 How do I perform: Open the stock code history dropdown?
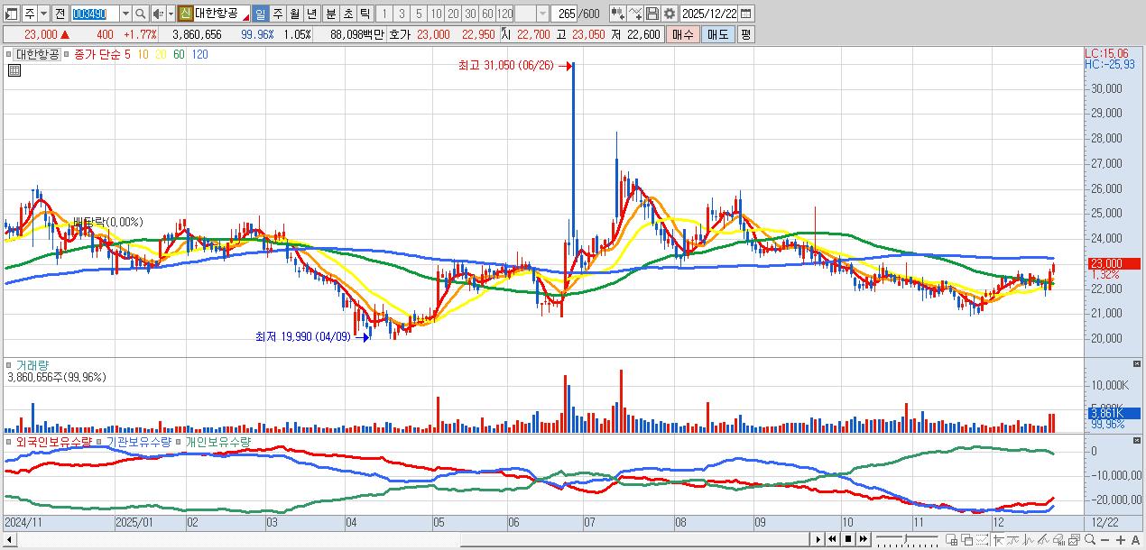125,14
